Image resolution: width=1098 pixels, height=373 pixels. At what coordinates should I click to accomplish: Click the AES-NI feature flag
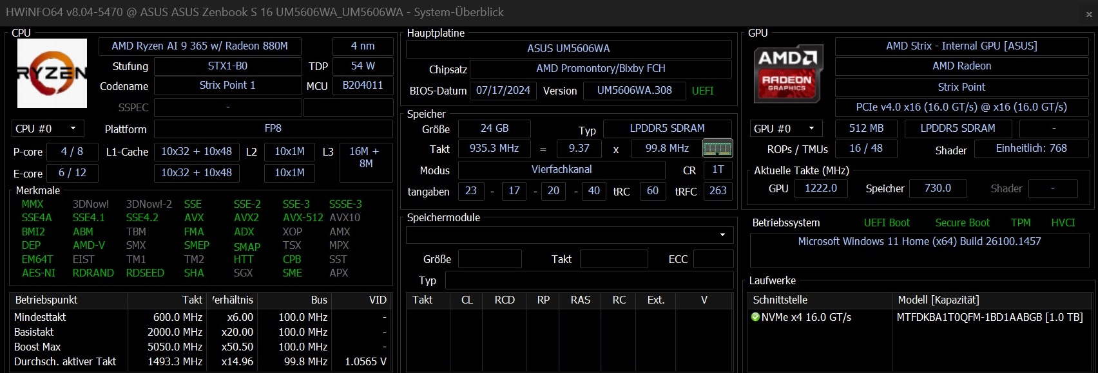(39, 273)
